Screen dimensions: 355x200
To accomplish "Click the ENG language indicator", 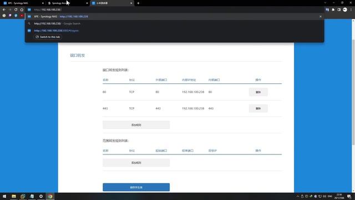I will point(330,196).
